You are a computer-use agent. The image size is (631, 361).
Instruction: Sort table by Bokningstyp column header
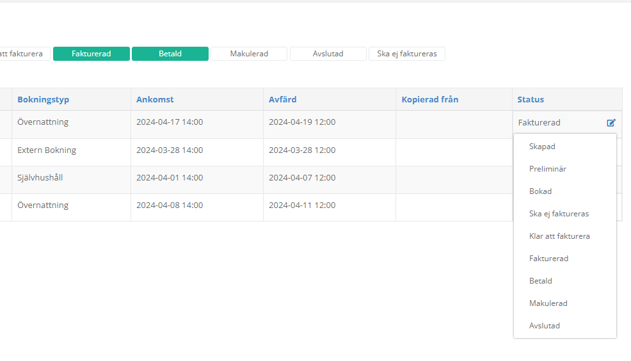[44, 100]
